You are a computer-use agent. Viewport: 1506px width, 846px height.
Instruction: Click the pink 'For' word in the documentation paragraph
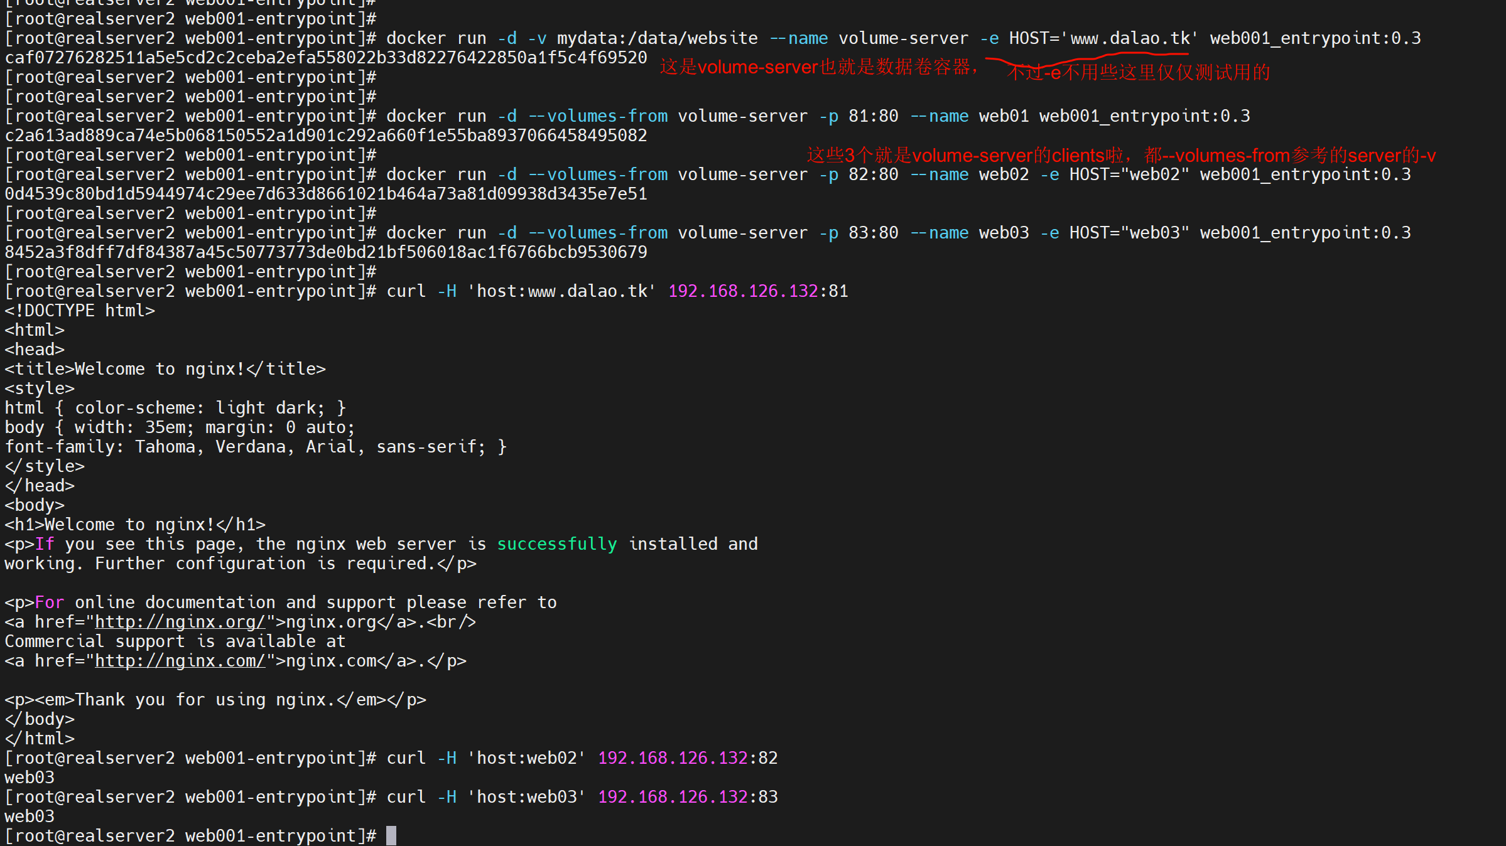point(49,602)
